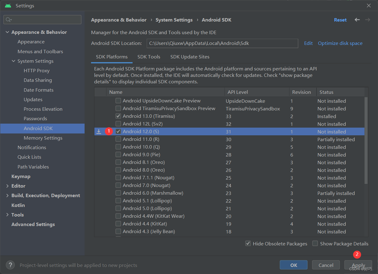This screenshot has height=274, width=378.
Task: Uncheck Android 13.0 (Tiramisu) checkbox
Action: (118, 116)
